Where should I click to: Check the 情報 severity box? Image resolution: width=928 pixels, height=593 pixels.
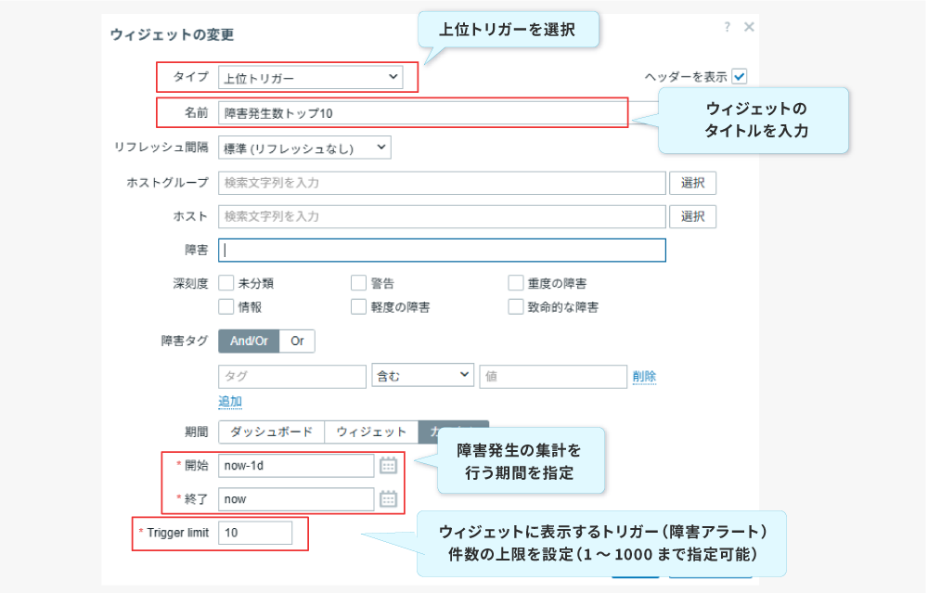point(226,306)
